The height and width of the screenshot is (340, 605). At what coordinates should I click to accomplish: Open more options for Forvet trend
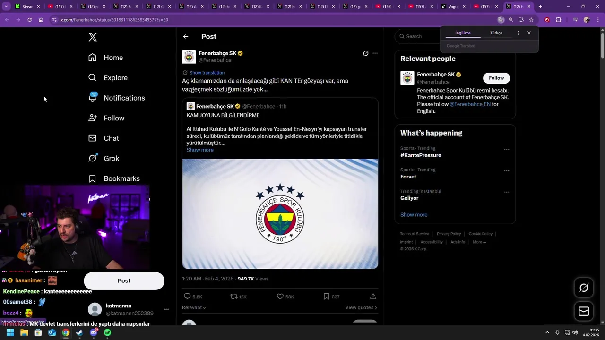tap(507, 170)
